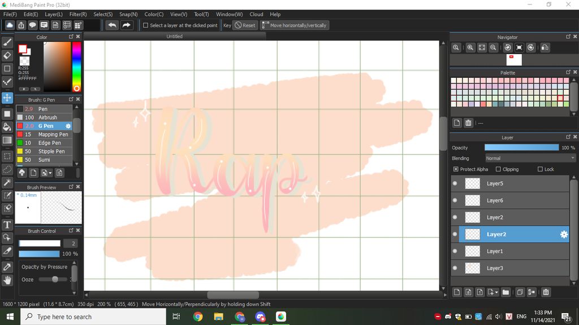Switch to the Untitled canvas tab

[174, 36]
